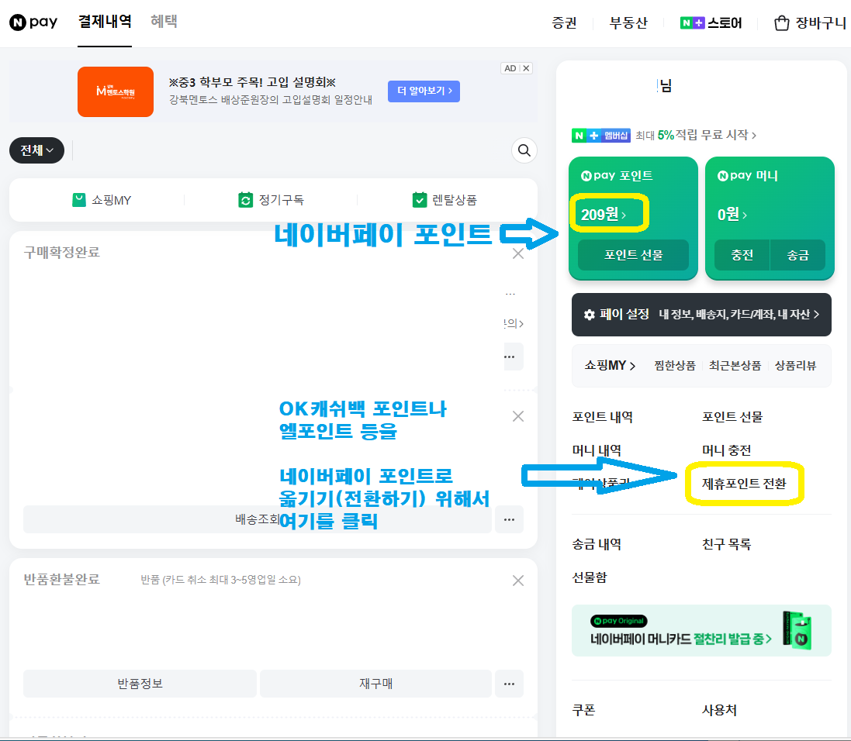The image size is (851, 741).
Task: Open the 최근본상품 link
Action: [735, 366]
